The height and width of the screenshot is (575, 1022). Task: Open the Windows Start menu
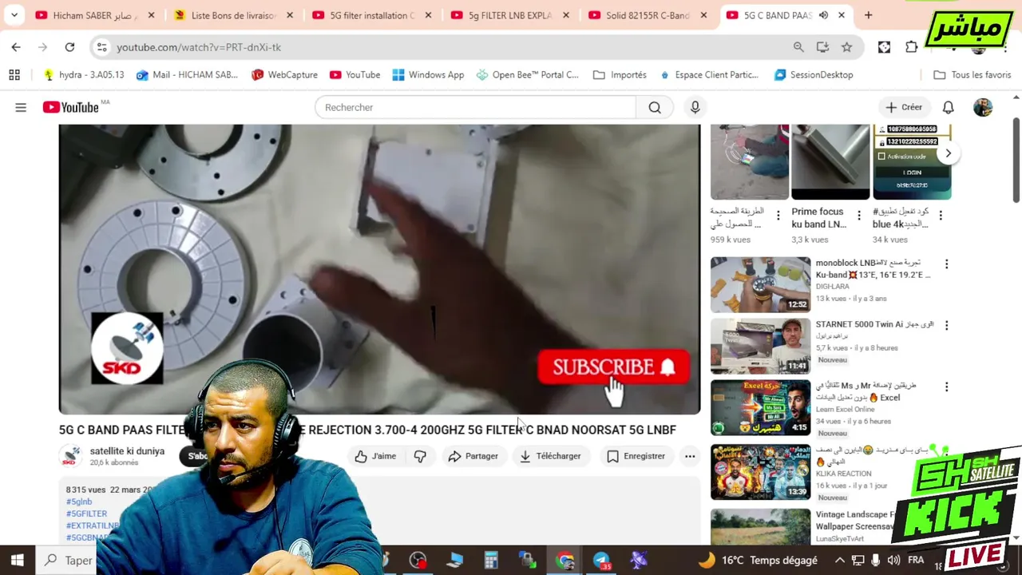pos(17,560)
